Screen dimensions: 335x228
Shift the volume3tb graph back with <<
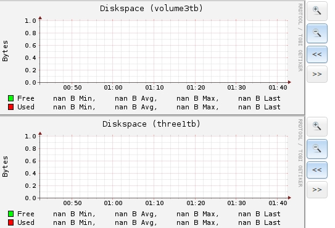tap(317, 54)
